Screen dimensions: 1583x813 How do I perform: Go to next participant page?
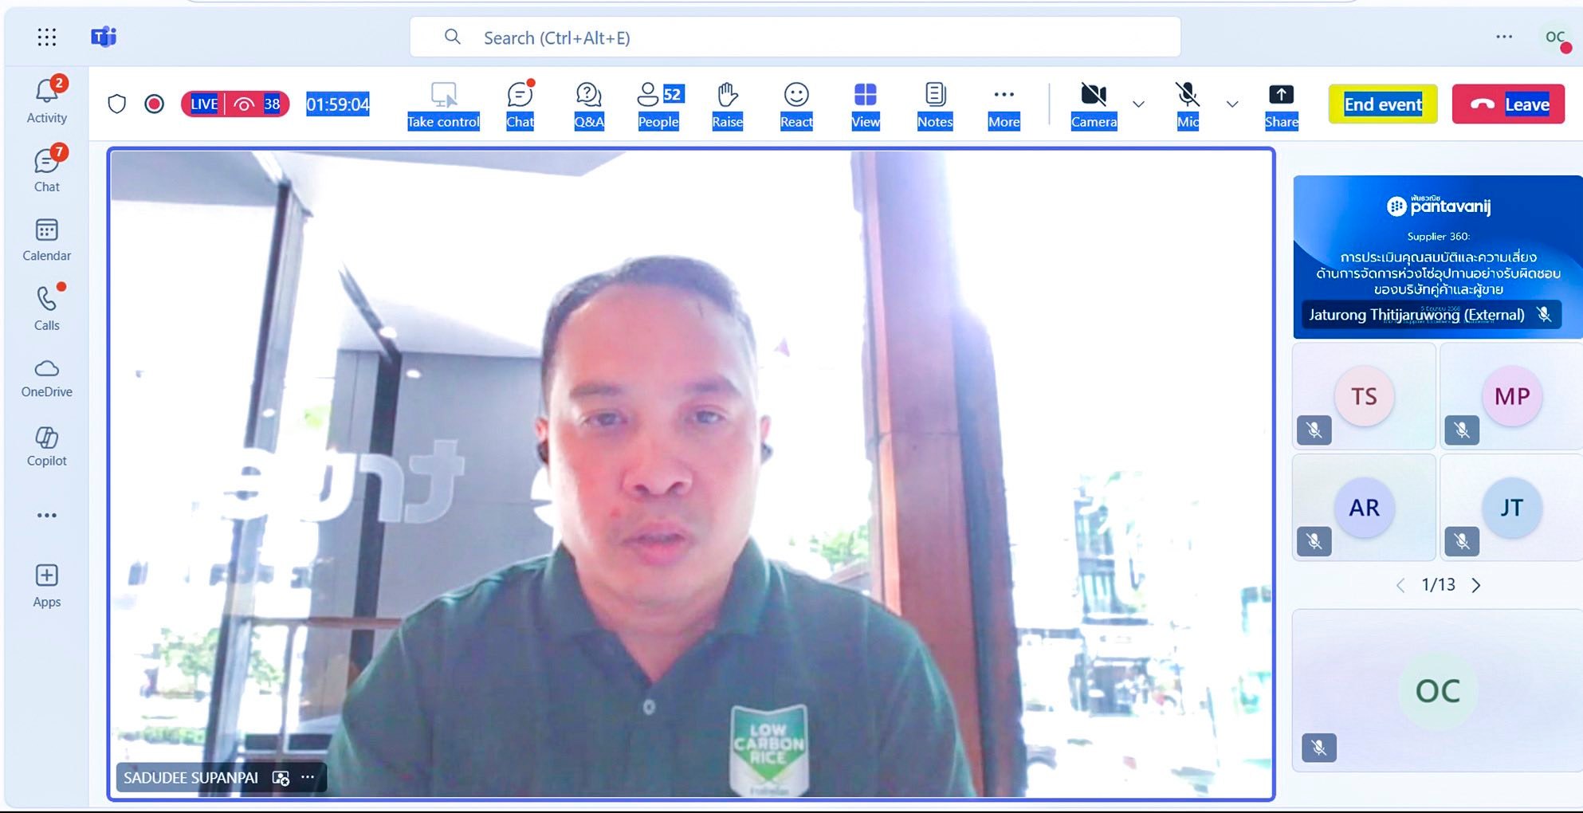point(1476,585)
